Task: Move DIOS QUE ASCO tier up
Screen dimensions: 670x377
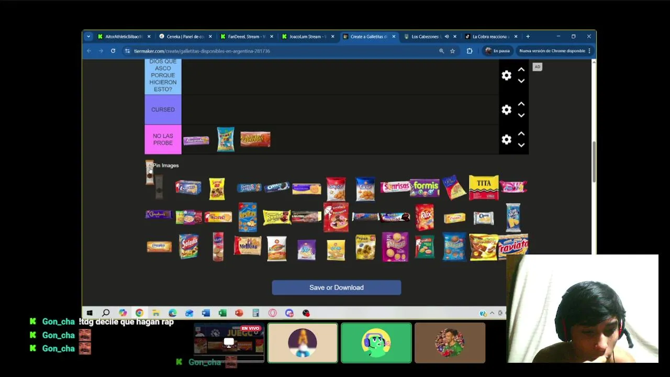Action: [521, 70]
